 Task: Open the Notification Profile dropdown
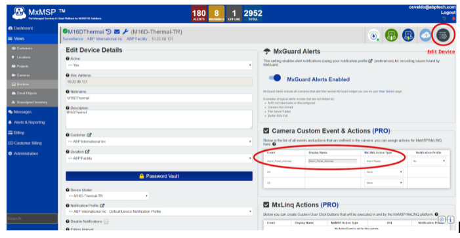pyautogui.click(x=159, y=211)
